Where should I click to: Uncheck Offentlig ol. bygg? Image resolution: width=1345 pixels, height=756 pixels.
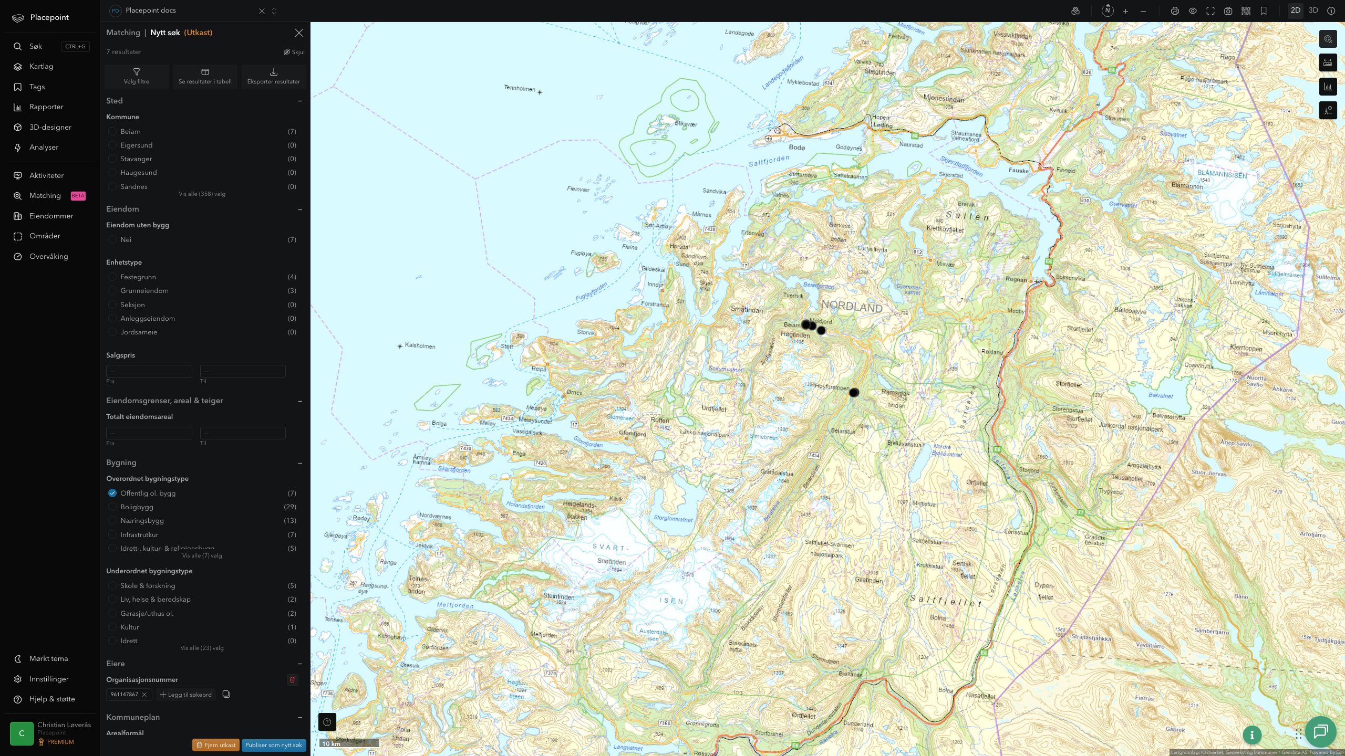tap(112, 493)
